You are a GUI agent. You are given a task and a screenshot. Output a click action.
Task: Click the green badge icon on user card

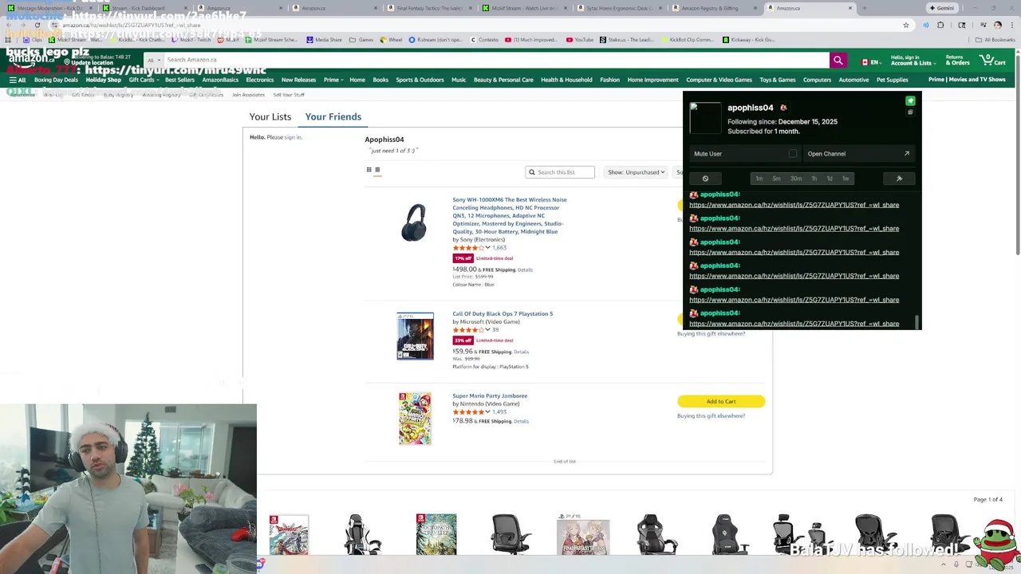point(910,101)
